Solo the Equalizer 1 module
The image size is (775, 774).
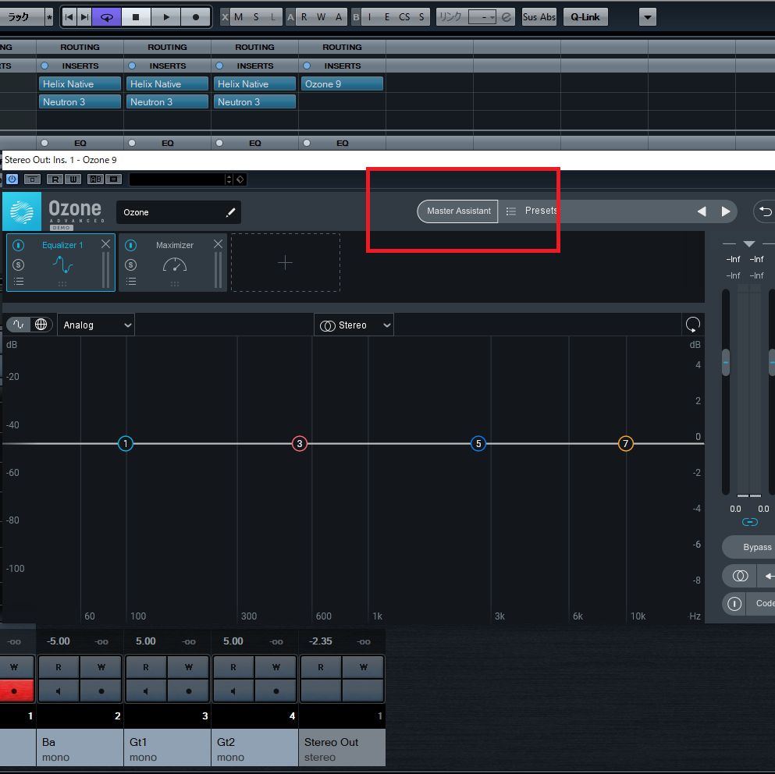click(x=18, y=265)
